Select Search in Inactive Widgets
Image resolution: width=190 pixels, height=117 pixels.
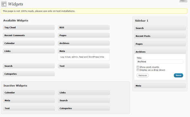84,100
